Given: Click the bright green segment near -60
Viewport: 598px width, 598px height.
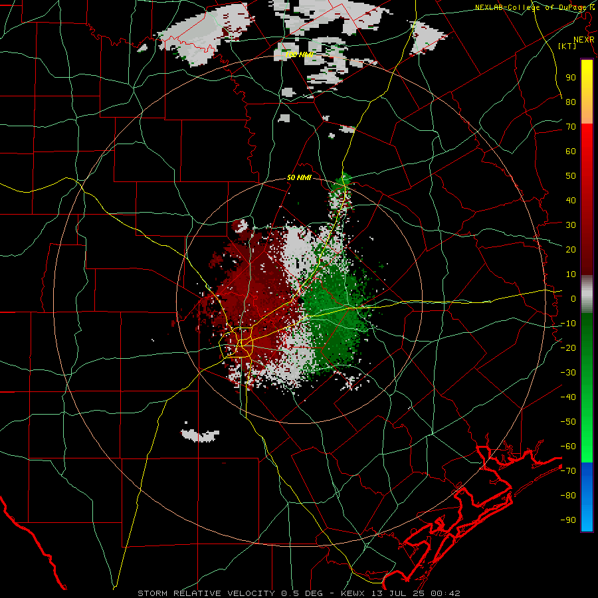Looking at the screenshot, I should (x=587, y=447).
